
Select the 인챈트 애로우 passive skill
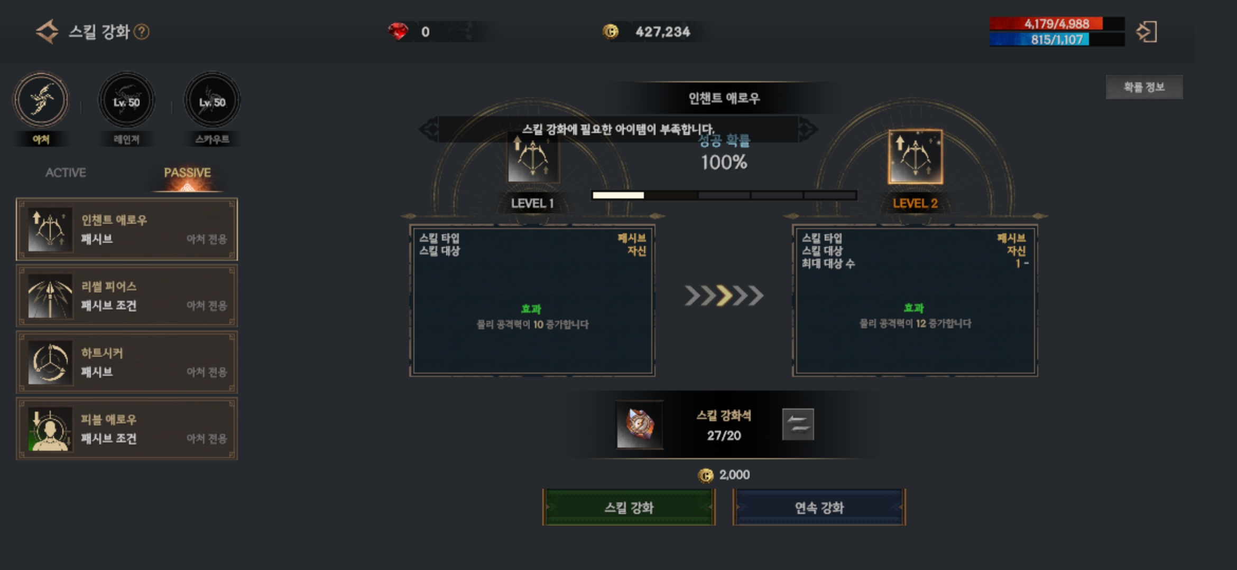[x=127, y=230]
